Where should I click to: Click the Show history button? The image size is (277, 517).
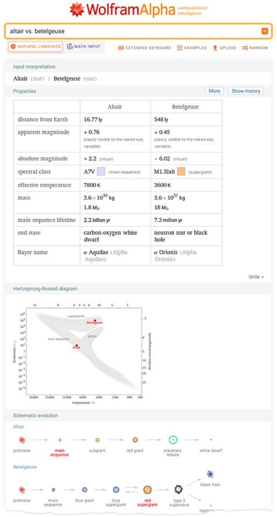[x=246, y=91]
